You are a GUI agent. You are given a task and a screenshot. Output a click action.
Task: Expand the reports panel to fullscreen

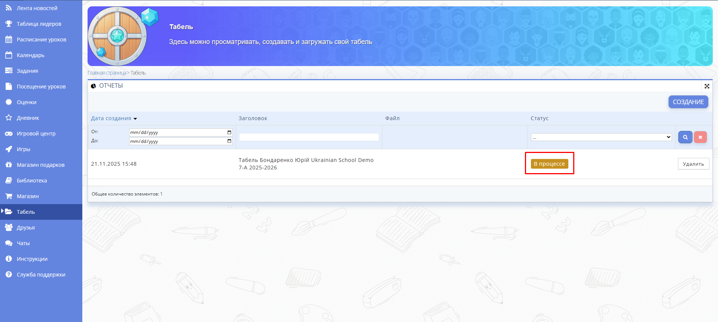[707, 86]
